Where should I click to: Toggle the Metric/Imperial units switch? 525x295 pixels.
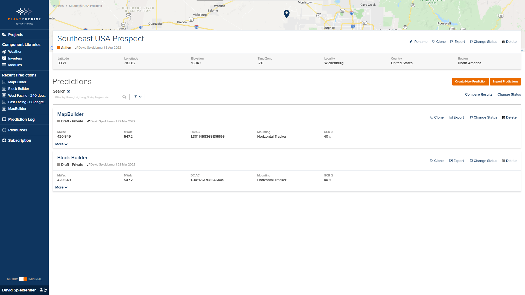coord(23,279)
